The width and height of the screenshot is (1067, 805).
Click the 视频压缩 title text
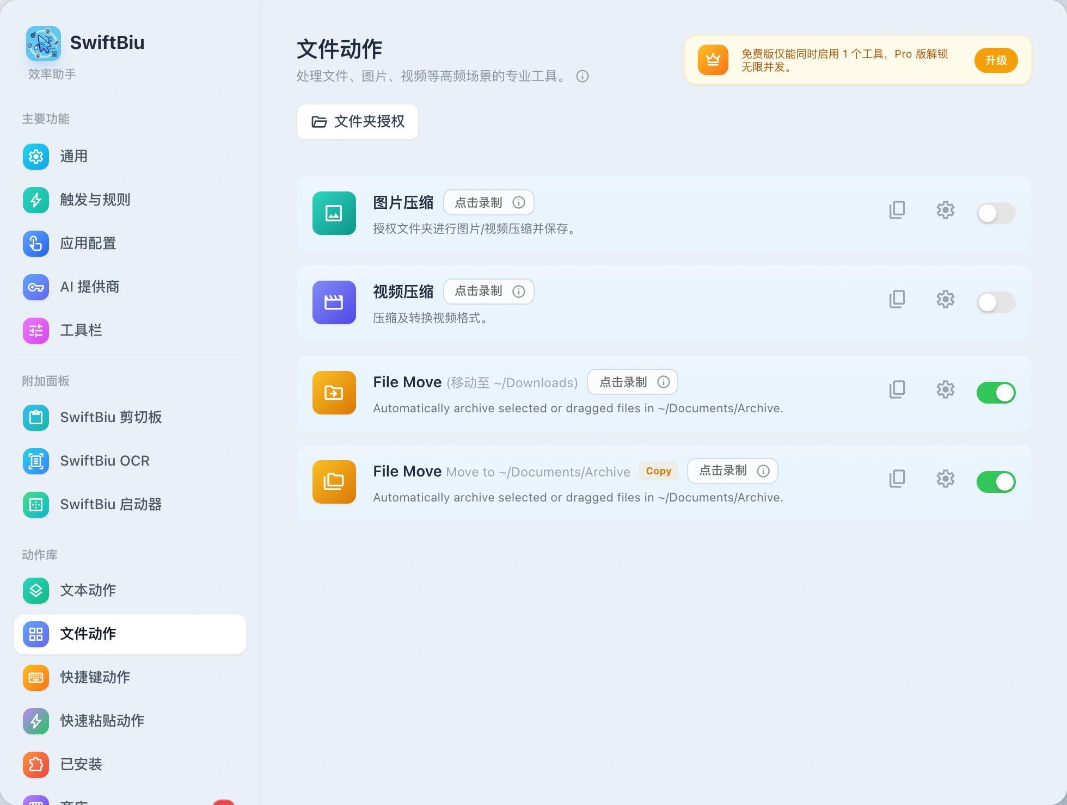[403, 292]
